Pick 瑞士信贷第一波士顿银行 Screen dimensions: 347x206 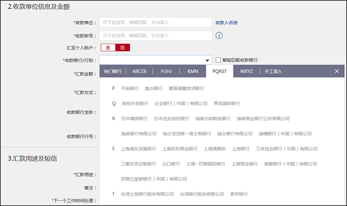pyautogui.click(x=187, y=134)
